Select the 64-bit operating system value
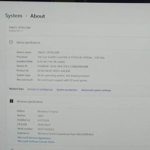This screenshot has width=150, height=150. [x=63, y=76]
